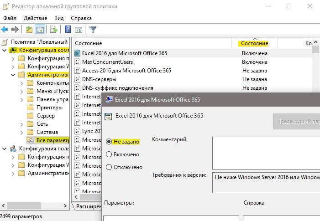Click the Ко column header
Screen dimensions: 320x221
295,43
